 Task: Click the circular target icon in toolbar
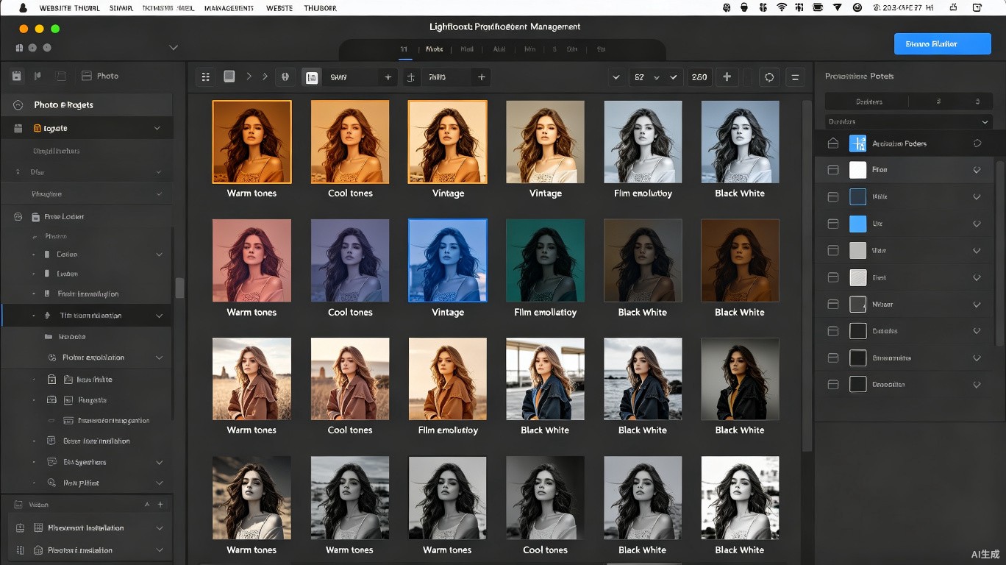coord(769,77)
